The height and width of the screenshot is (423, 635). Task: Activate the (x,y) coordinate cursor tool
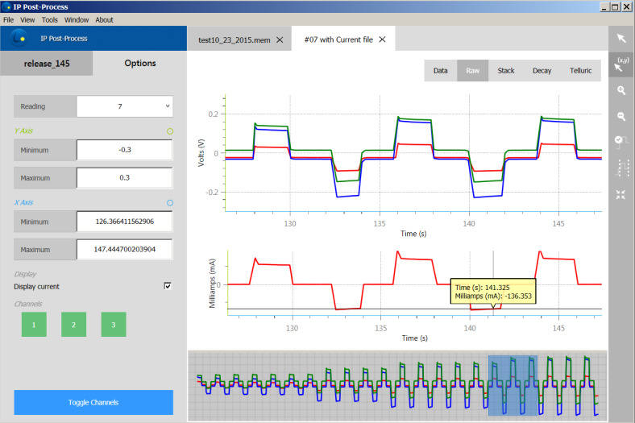click(x=621, y=66)
